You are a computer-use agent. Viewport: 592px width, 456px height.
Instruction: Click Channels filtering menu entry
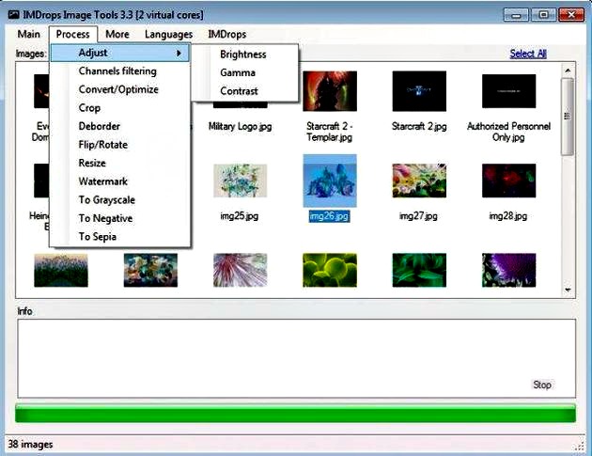pyautogui.click(x=117, y=71)
